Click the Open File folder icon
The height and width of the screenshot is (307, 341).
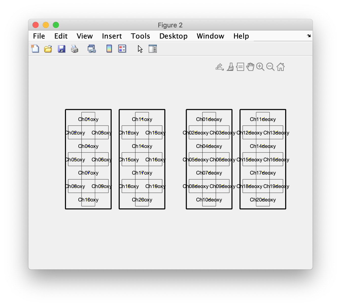point(48,48)
